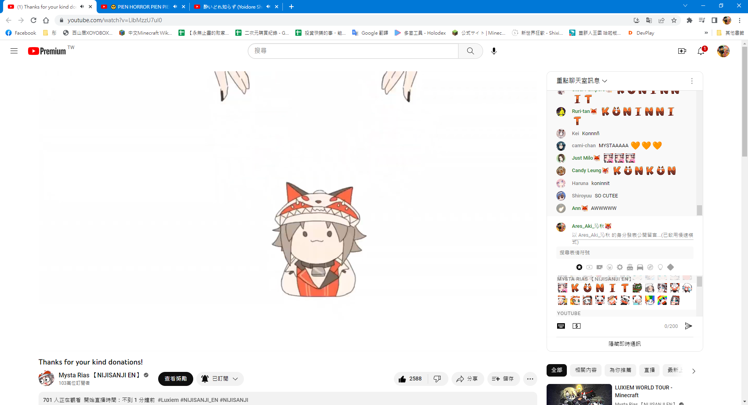Open the YouTube guide hamburger menu
Screen dimensions: 748x405
[x=14, y=51]
